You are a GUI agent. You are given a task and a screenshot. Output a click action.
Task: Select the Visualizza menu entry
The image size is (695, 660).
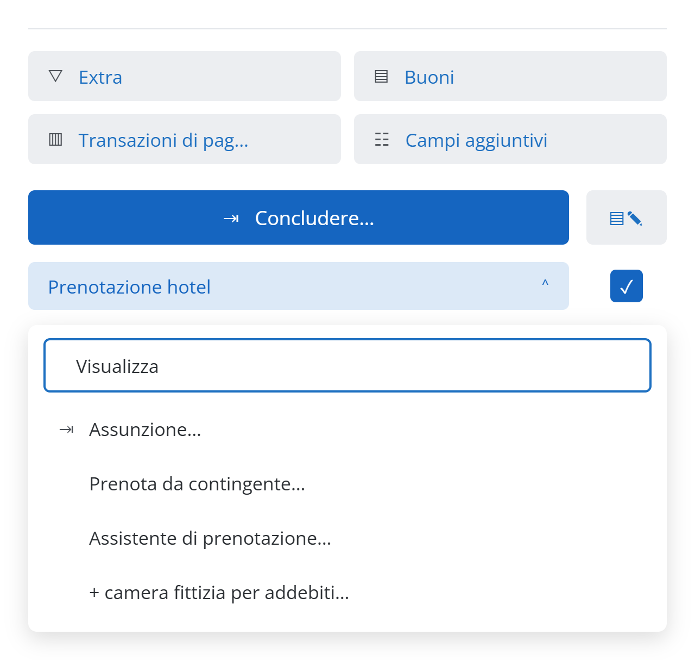click(347, 365)
